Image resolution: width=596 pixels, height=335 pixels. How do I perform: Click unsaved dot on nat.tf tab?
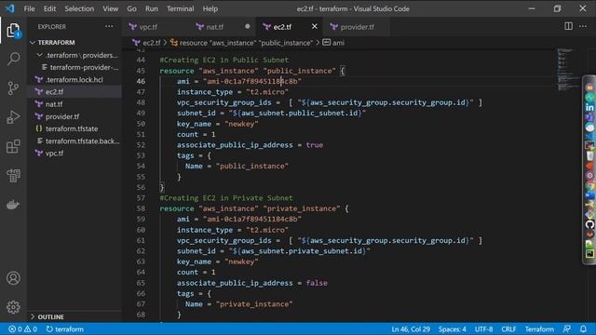[248, 27]
